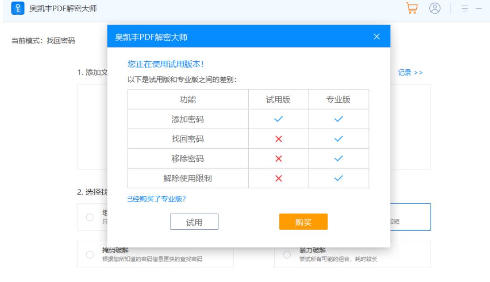Image resolution: width=490 pixels, height=282 pixels.
Task: Click the 移除密码 row label
Action: (188, 159)
